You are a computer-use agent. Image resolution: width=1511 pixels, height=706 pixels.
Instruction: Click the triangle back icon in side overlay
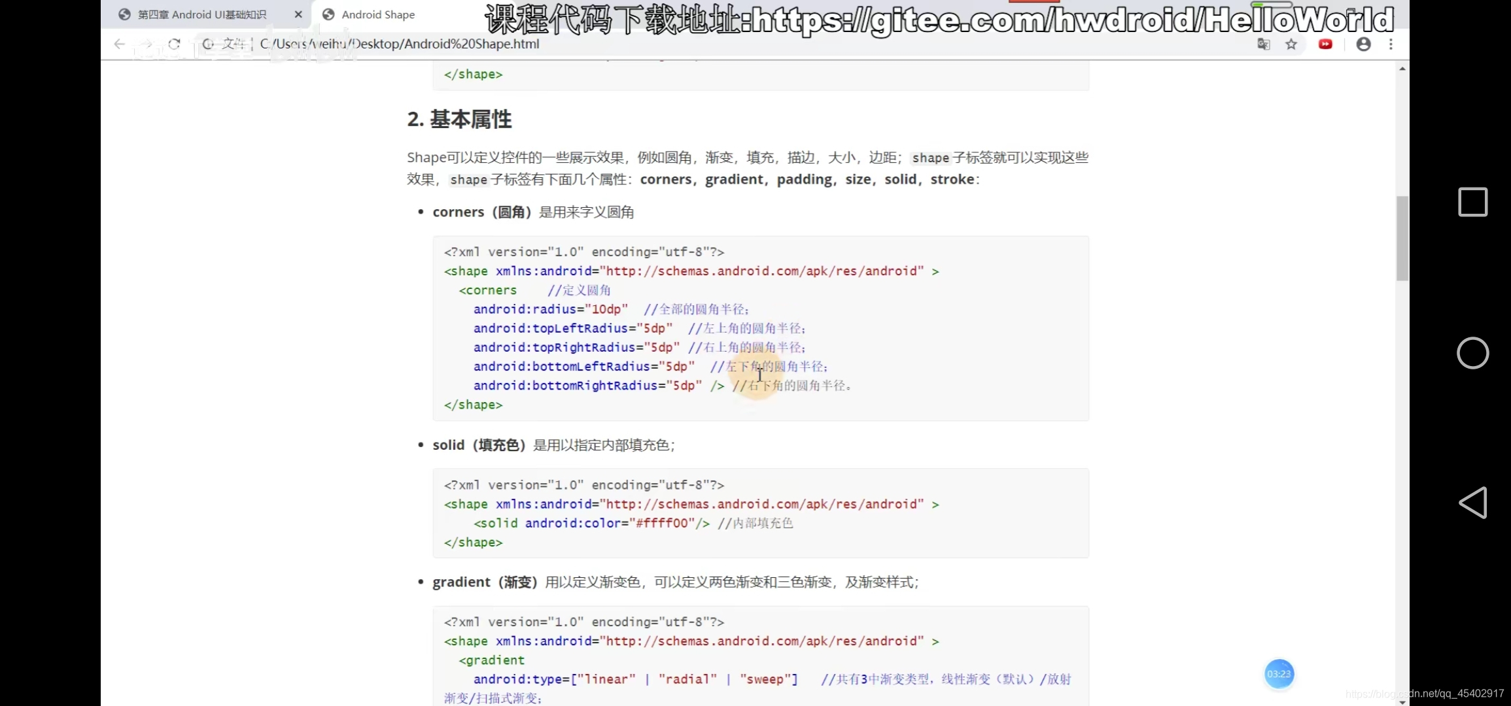tap(1472, 502)
